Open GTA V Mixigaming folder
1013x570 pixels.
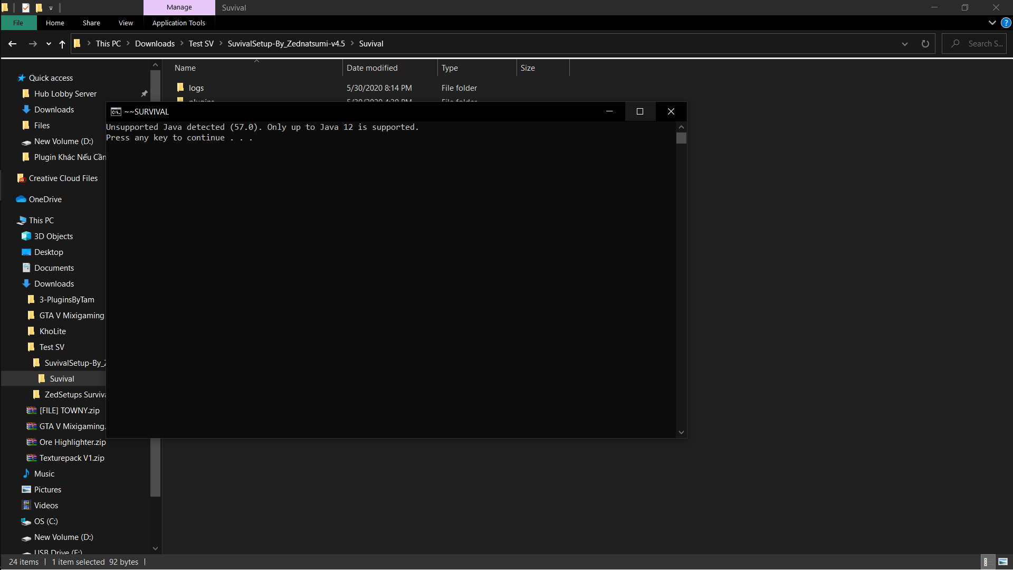[x=72, y=316]
